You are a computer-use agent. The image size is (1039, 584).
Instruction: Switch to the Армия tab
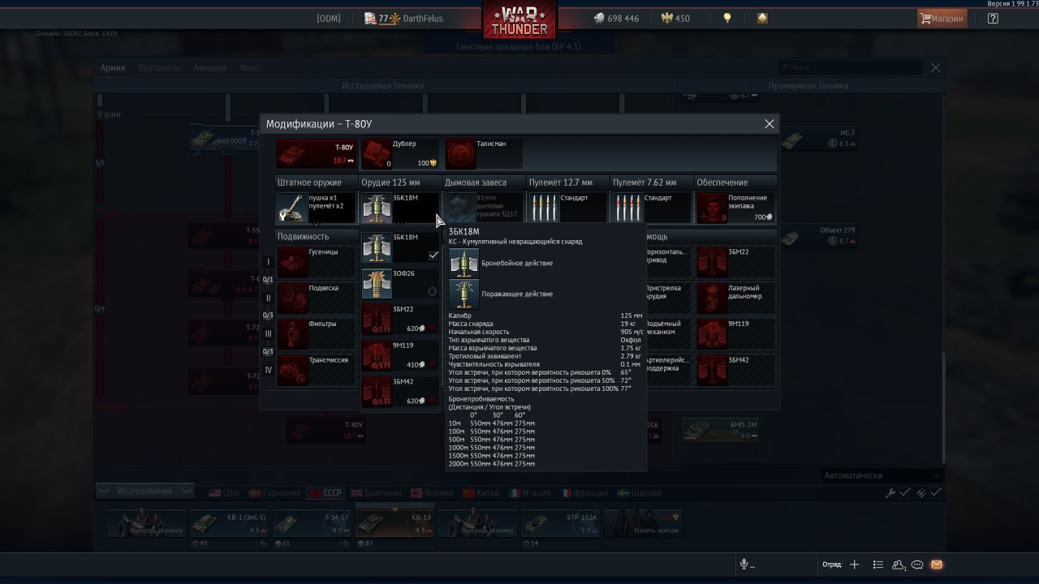113,68
